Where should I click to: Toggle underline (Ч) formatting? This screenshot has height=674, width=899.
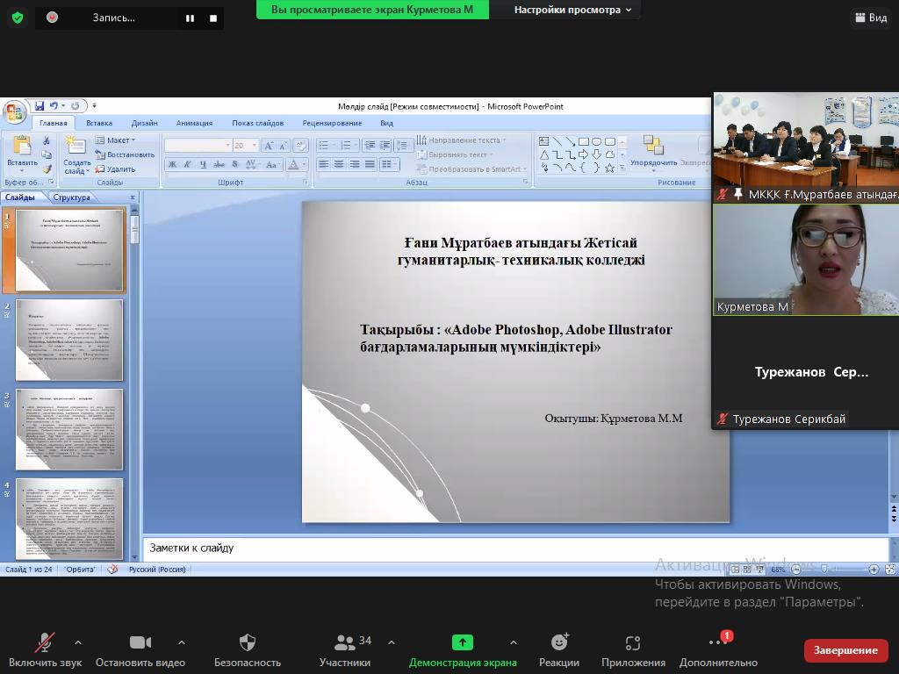coord(203,165)
